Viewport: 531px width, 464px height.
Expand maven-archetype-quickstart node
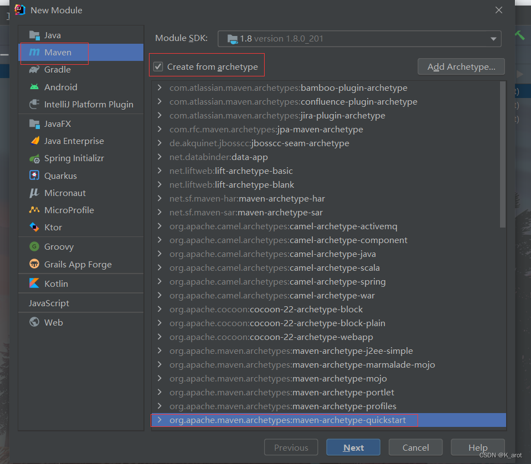(159, 420)
